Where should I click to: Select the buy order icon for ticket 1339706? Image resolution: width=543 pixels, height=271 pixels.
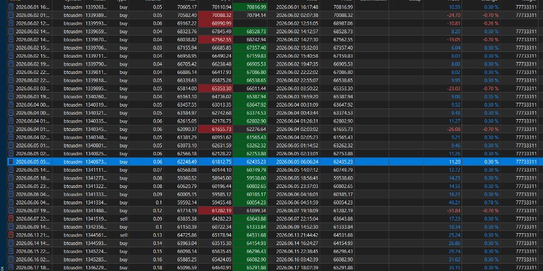pyautogui.click(x=11, y=47)
